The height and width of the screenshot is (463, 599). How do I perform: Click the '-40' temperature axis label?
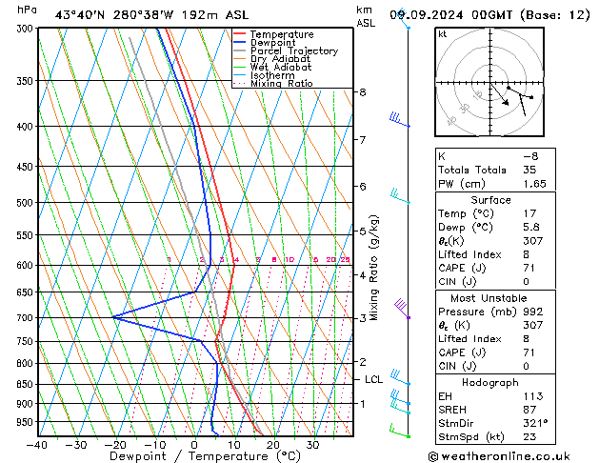pyautogui.click(x=37, y=445)
